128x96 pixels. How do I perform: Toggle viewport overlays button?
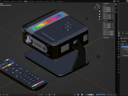(82, 95)
